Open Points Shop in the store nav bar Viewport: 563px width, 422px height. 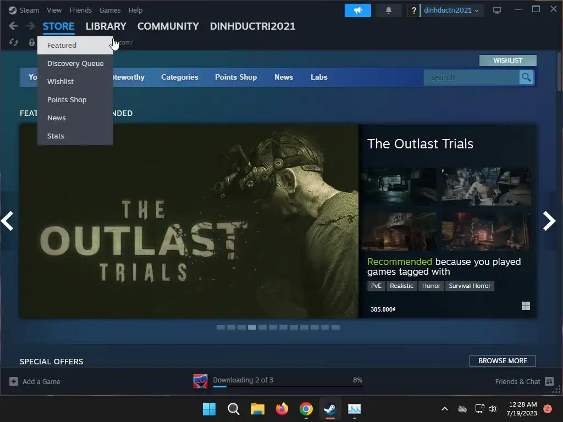tap(236, 77)
